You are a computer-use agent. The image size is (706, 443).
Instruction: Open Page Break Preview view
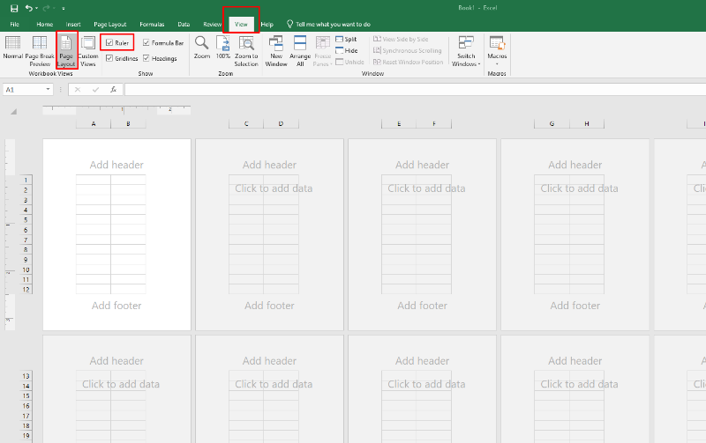pyautogui.click(x=40, y=51)
